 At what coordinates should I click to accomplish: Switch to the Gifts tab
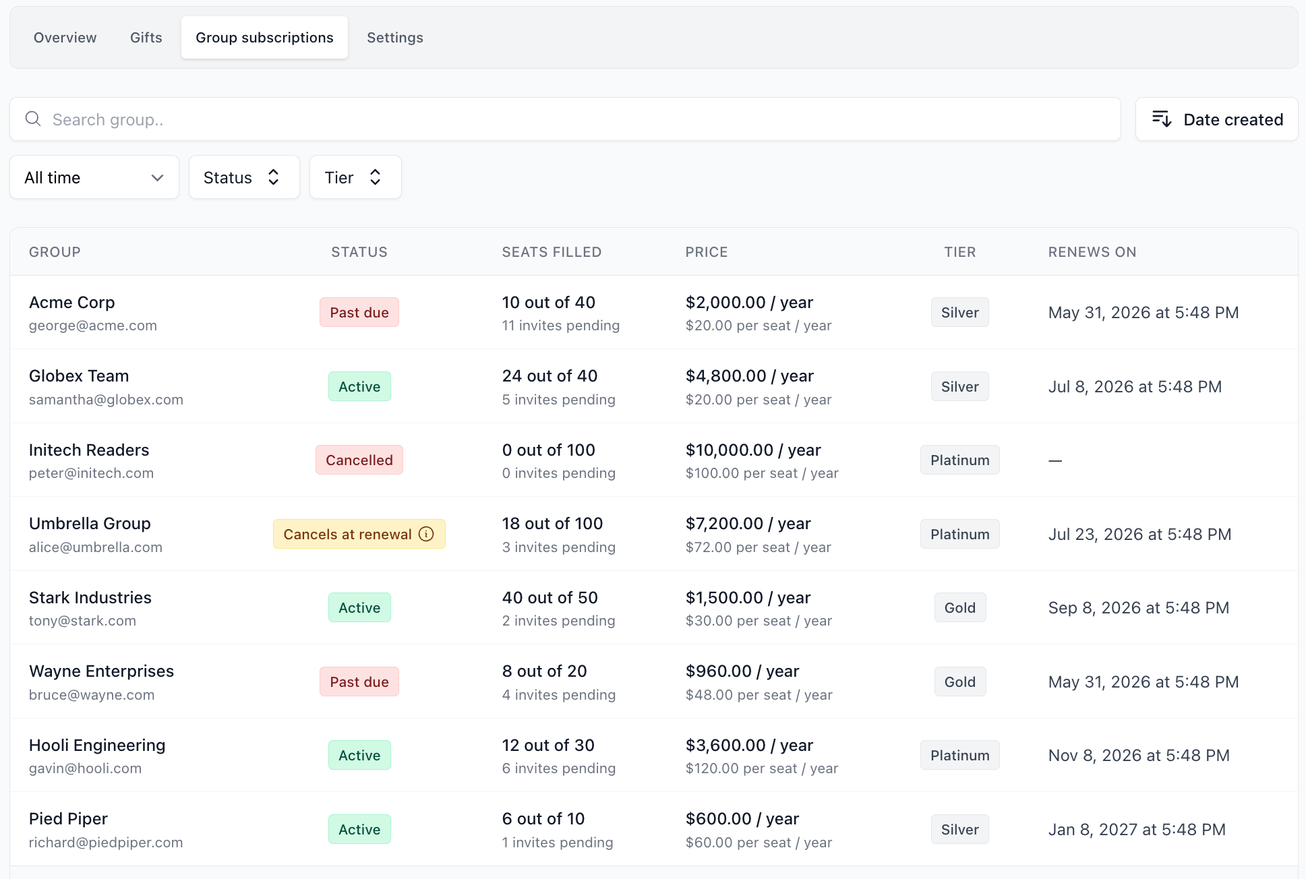(146, 38)
